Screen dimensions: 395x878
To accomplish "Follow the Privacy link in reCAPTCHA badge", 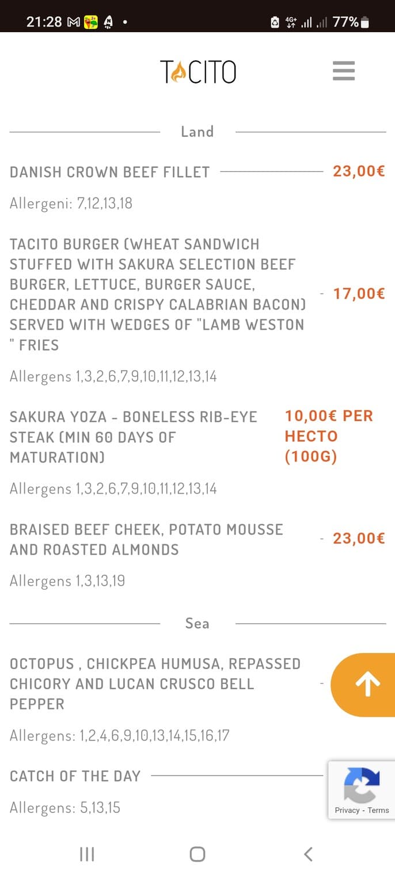I will pos(345,810).
